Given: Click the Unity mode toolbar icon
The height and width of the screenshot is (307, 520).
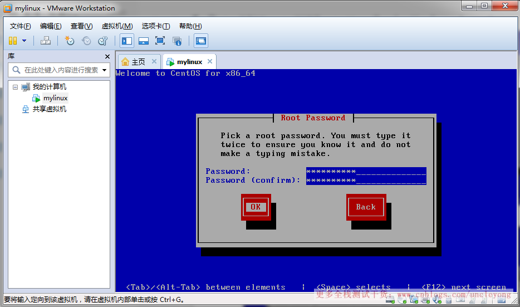Looking at the screenshot, I should coord(177,41).
